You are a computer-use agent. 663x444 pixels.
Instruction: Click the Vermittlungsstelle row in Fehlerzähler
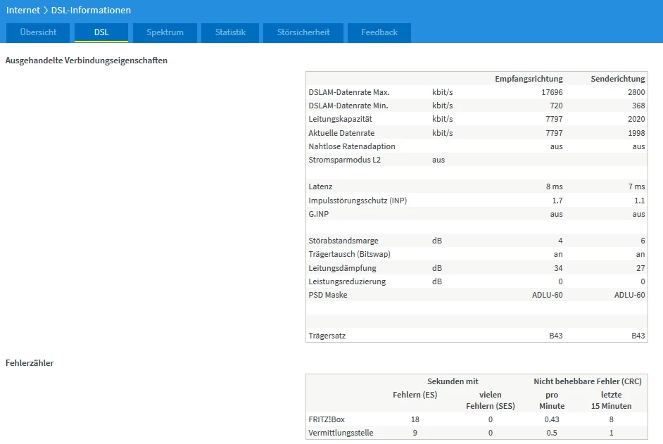tap(341, 433)
